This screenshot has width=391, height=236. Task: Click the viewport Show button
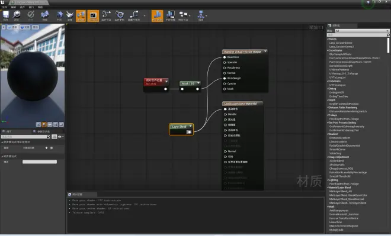(36, 27)
